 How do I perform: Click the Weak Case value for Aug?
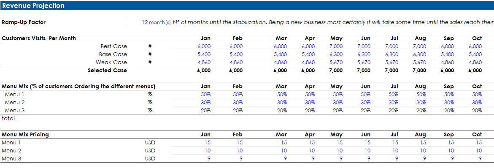click(419, 62)
